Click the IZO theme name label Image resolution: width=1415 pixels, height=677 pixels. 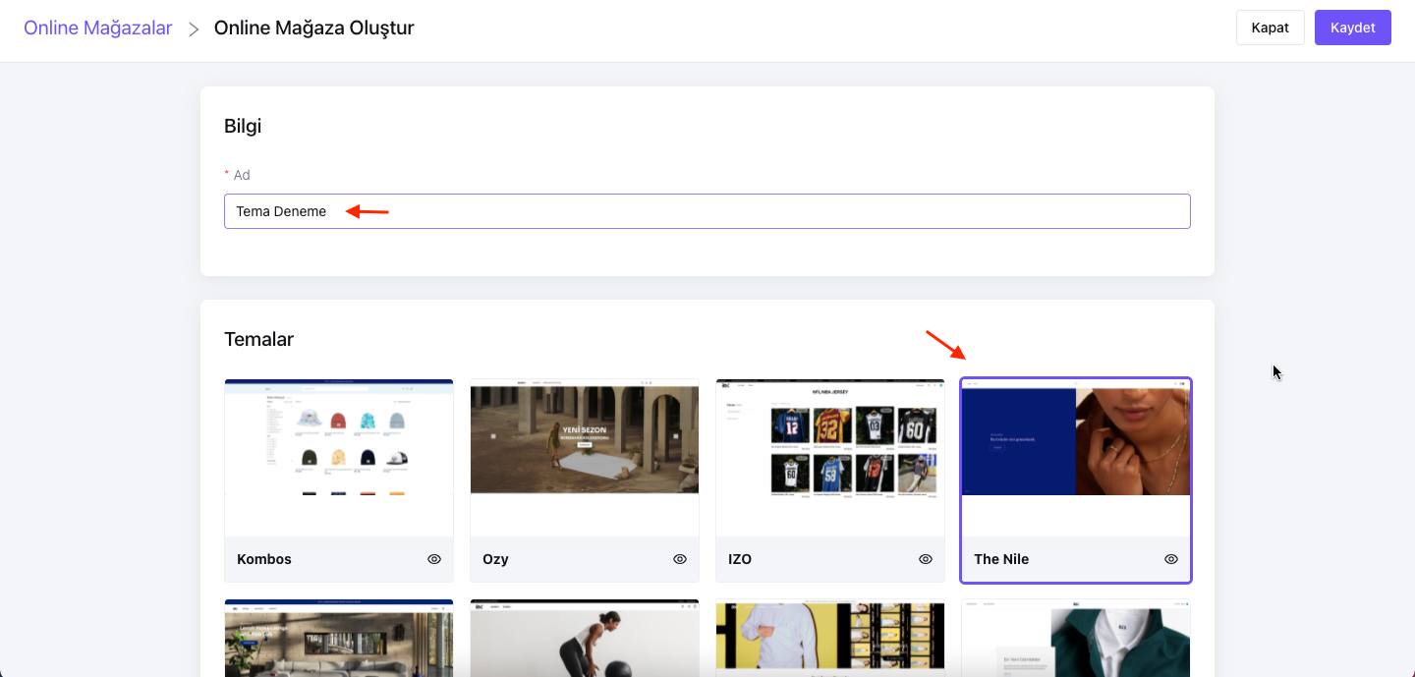740,559
